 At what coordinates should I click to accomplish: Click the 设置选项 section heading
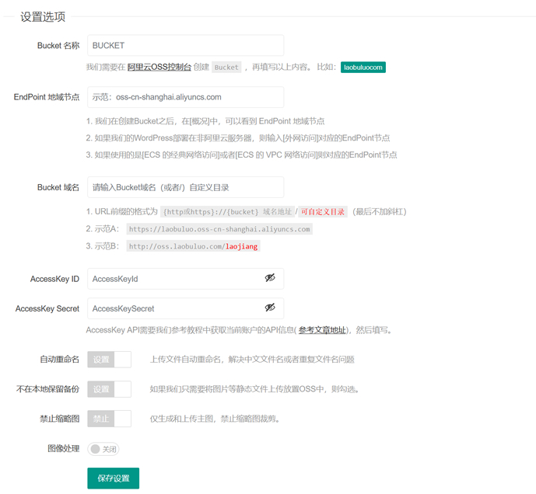point(43,17)
